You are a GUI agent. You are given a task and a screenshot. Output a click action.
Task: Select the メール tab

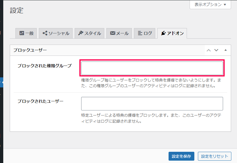click(x=119, y=33)
